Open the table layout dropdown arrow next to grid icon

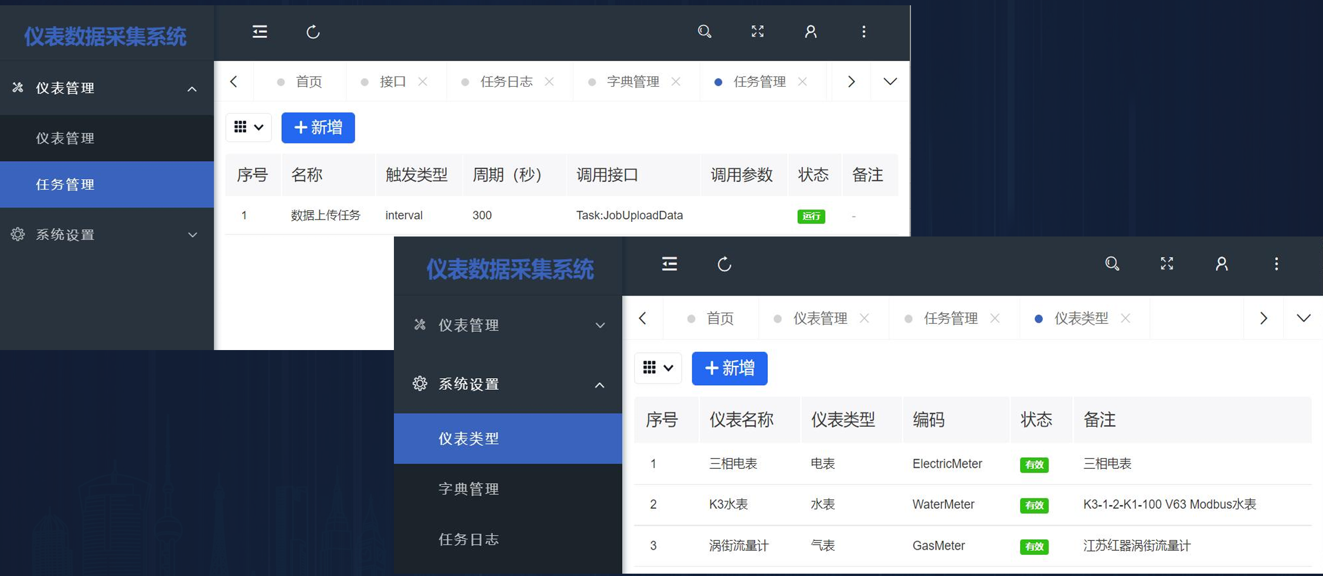pyautogui.click(x=258, y=127)
